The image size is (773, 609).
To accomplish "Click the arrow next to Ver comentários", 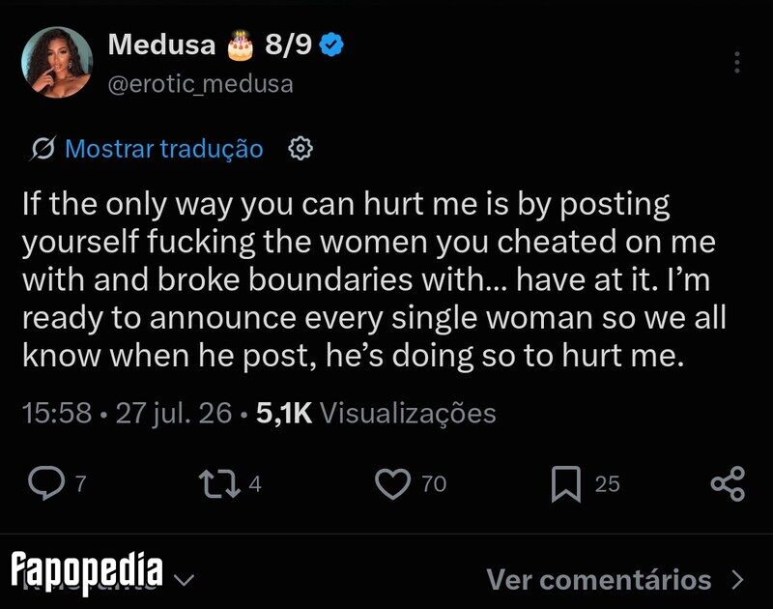I will [738, 580].
